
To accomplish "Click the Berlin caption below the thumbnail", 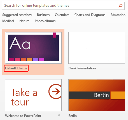I will pyautogui.click(x=73, y=116).
